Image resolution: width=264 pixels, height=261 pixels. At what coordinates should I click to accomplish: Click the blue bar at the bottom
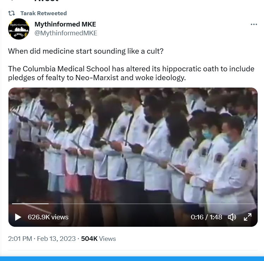[x=132, y=259]
